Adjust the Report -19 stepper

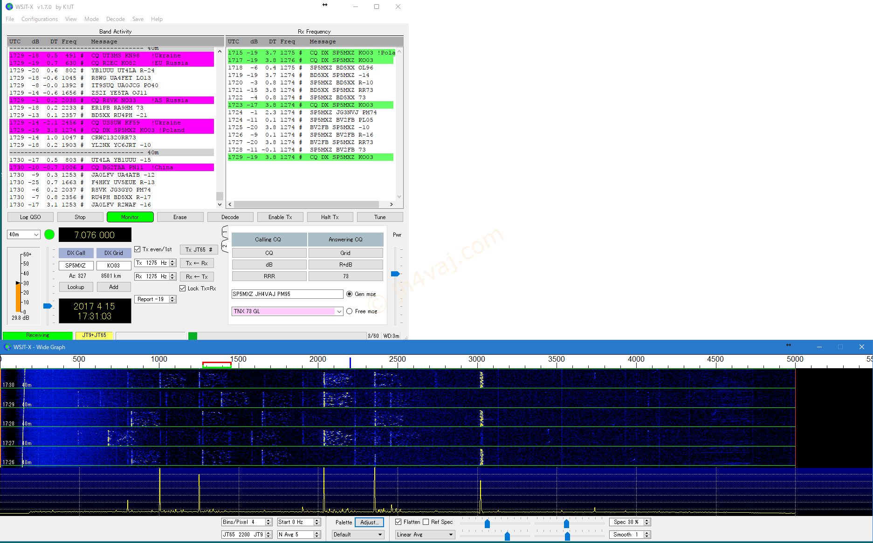pos(172,299)
